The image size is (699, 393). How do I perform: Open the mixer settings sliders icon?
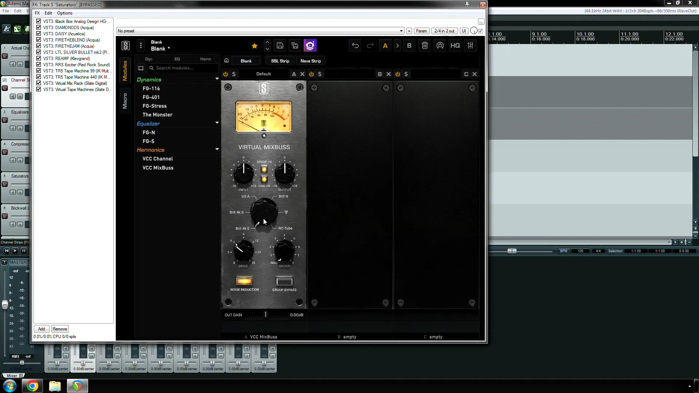coord(470,45)
